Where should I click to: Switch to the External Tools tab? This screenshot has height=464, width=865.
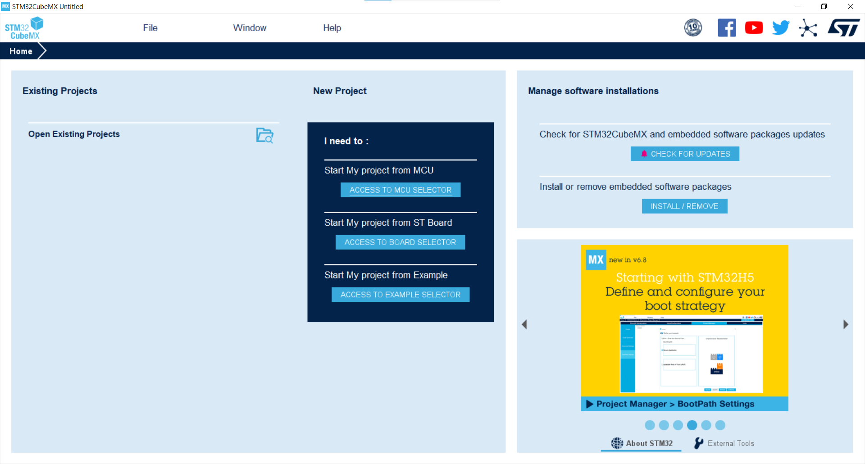pos(724,443)
